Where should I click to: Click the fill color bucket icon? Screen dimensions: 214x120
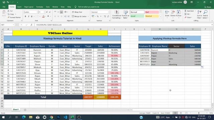tap(43, 16)
